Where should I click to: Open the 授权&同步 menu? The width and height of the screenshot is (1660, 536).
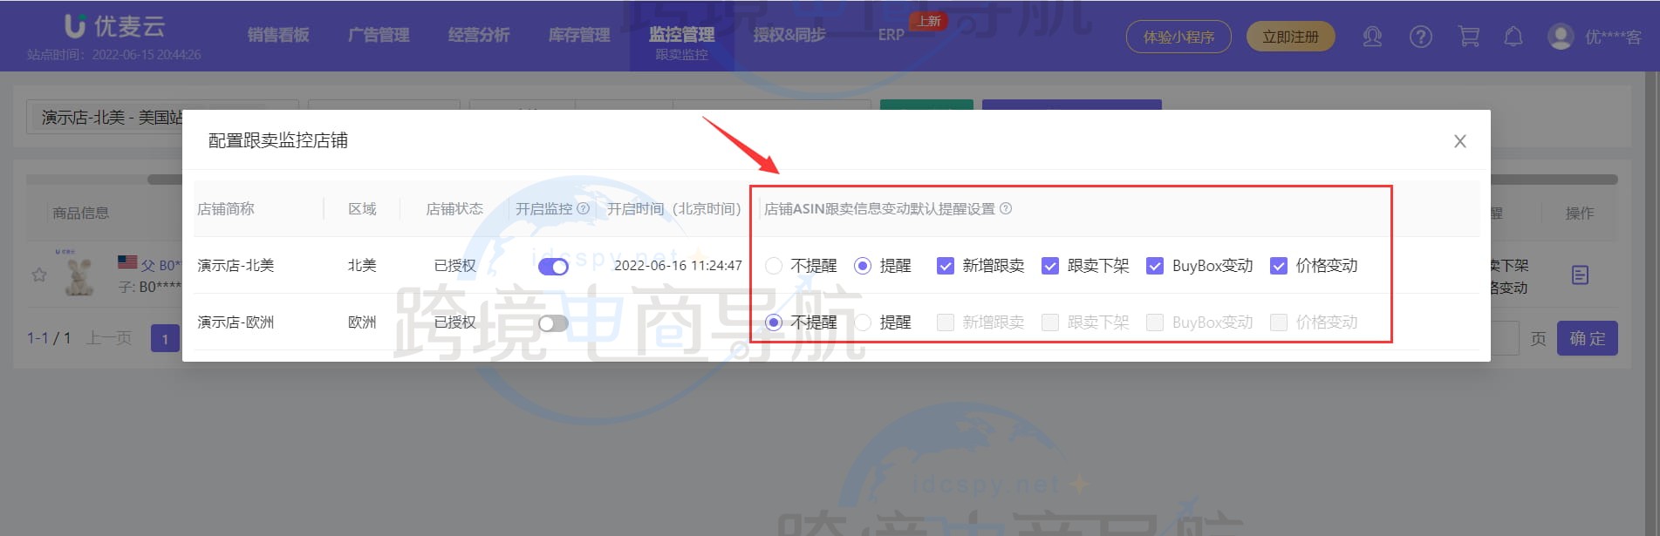click(x=789, y=35)
